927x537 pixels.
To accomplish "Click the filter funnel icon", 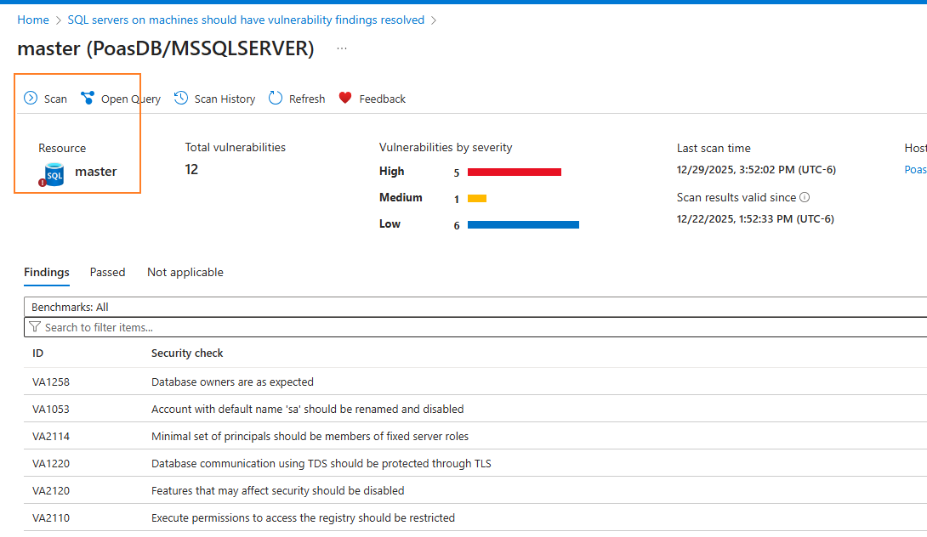I will coord(35,326).
